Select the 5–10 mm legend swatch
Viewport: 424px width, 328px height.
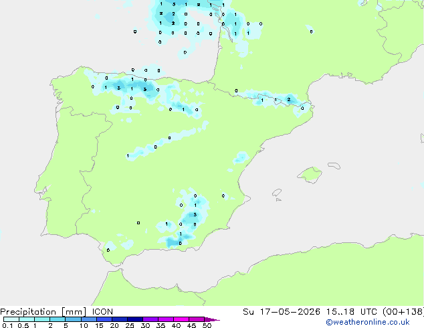74,319
